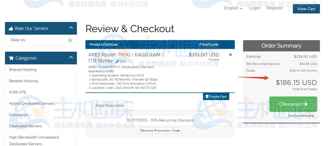Remove the AMD Ryzen item with the X
Screen dimensions: 336x146
coord(230,55)
